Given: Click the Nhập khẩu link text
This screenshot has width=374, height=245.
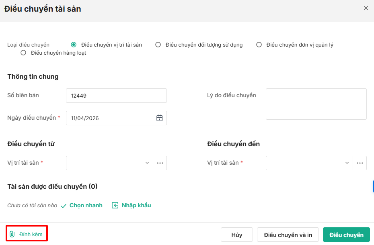Looking at the screenshot, I should point(136,205).
